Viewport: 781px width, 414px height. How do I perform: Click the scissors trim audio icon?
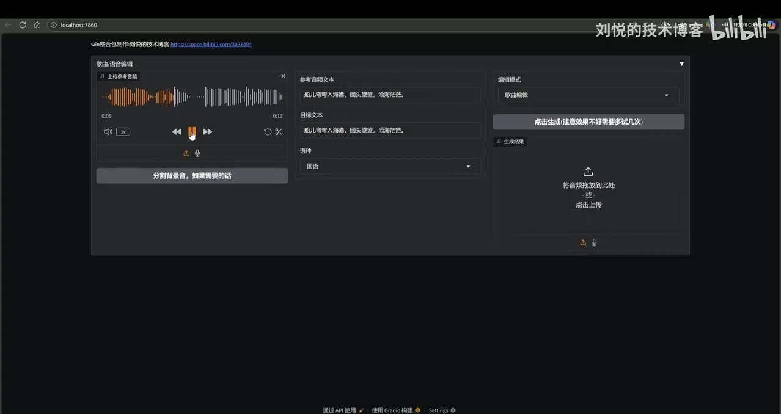[x=279, y=132]
